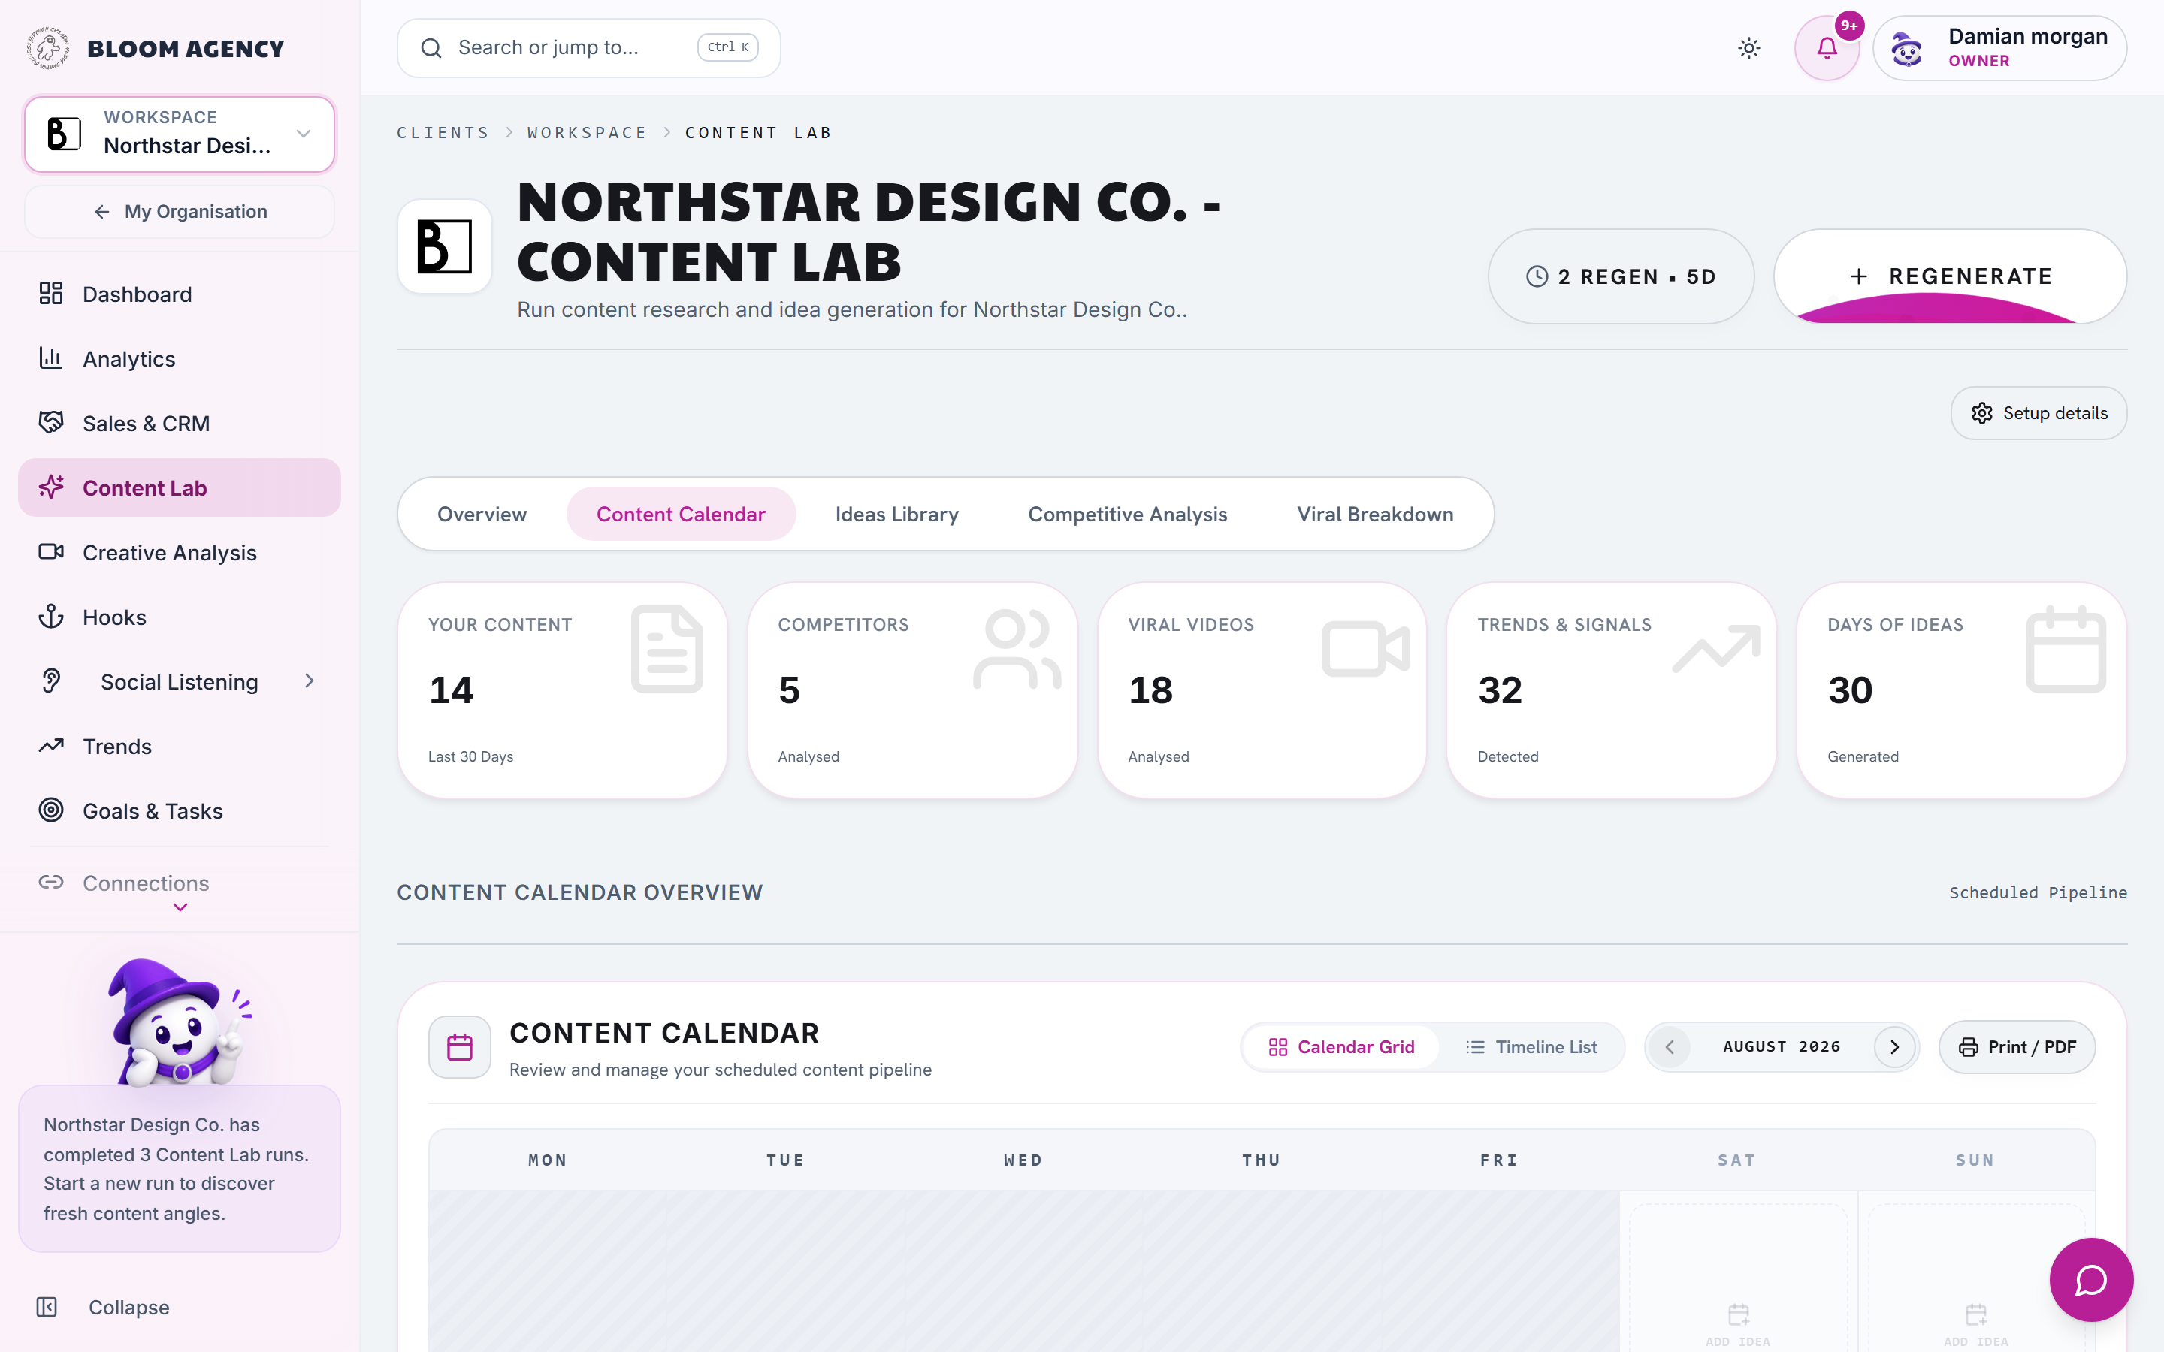
Task: Go to Hooks page
Action: coord(179,617)
